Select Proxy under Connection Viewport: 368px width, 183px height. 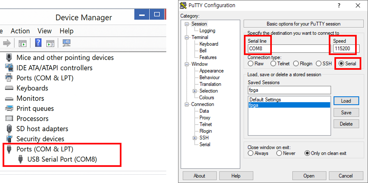pyautogui.click(x=205, y=118)
